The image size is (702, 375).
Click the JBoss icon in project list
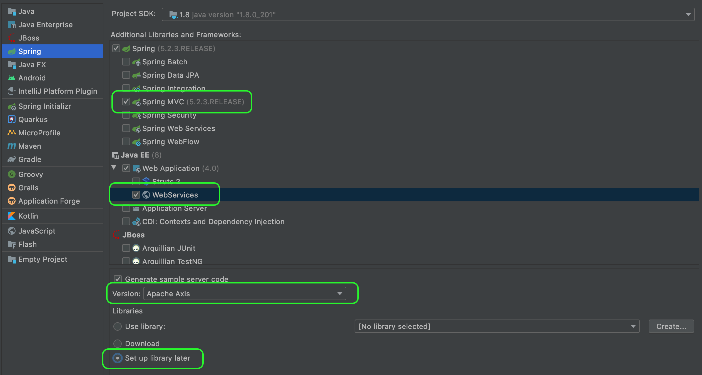(11, 38)
